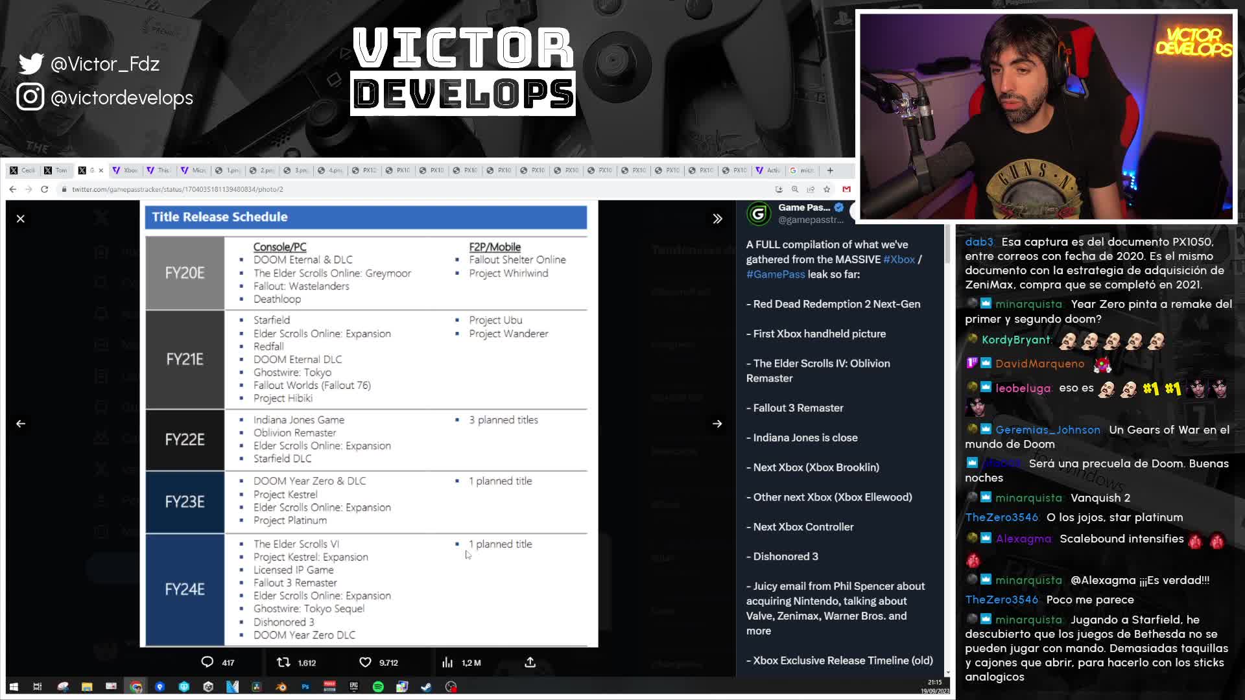The width and height of the screenshot is (1245, 700).
Task: Switch to the '2.png' tab
Action: [x=262, y=170]
